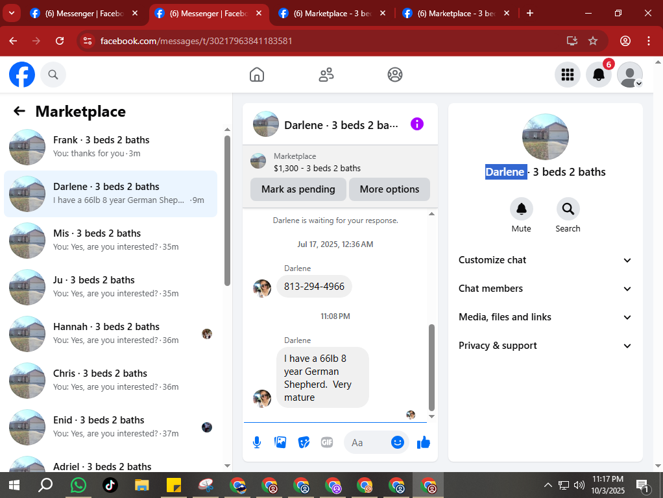
Task: Click Darlene's large profile house thumbnail
Action: [x=546, y=137]
